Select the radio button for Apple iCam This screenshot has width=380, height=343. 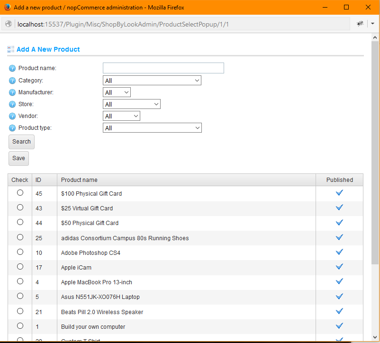pos(19,266)
